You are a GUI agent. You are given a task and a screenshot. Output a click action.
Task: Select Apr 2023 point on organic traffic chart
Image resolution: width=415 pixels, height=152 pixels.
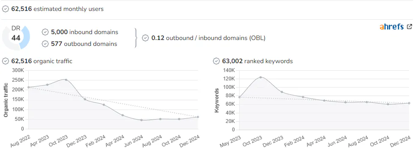pyautogui.click(x=47, y=85)
